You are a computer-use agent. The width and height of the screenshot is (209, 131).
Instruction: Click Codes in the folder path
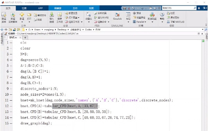click(88, 30)
